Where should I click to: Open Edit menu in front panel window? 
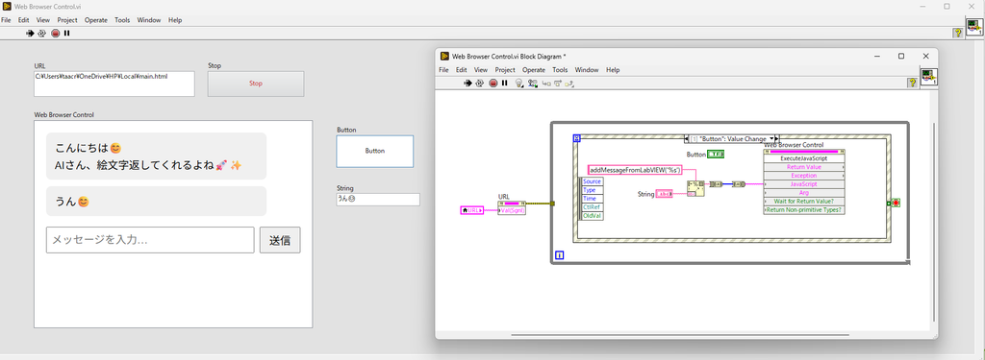click(23, 20)
